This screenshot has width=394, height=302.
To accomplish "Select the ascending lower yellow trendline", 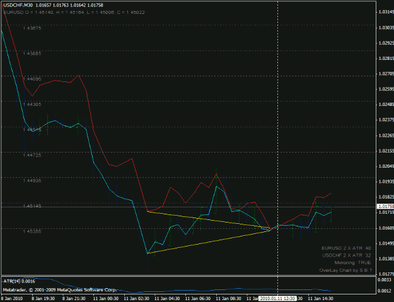I will point(209,242).
